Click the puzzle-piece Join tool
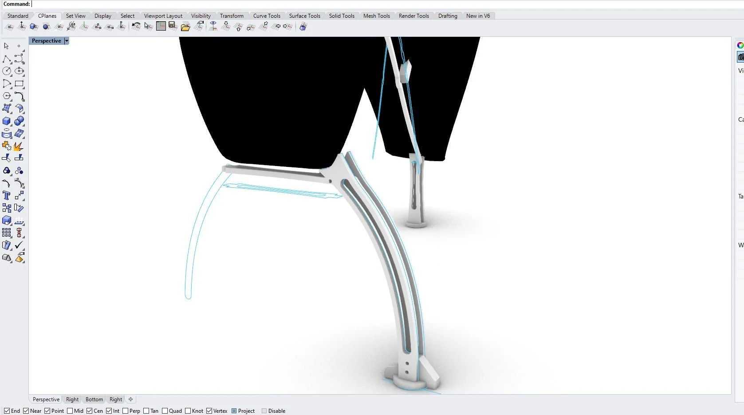 (x=7, y=146)
